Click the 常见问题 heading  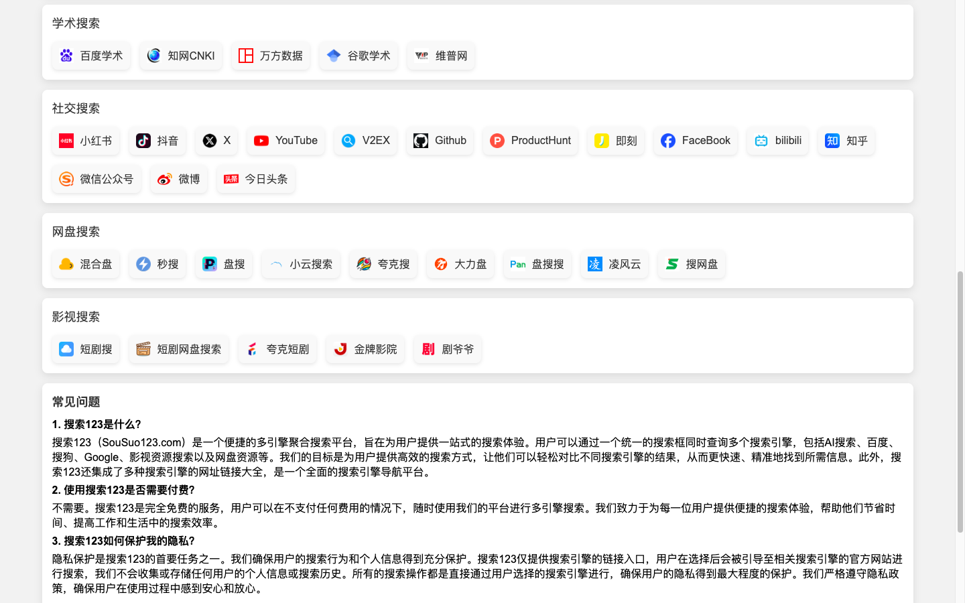click(x=76, y=402)
